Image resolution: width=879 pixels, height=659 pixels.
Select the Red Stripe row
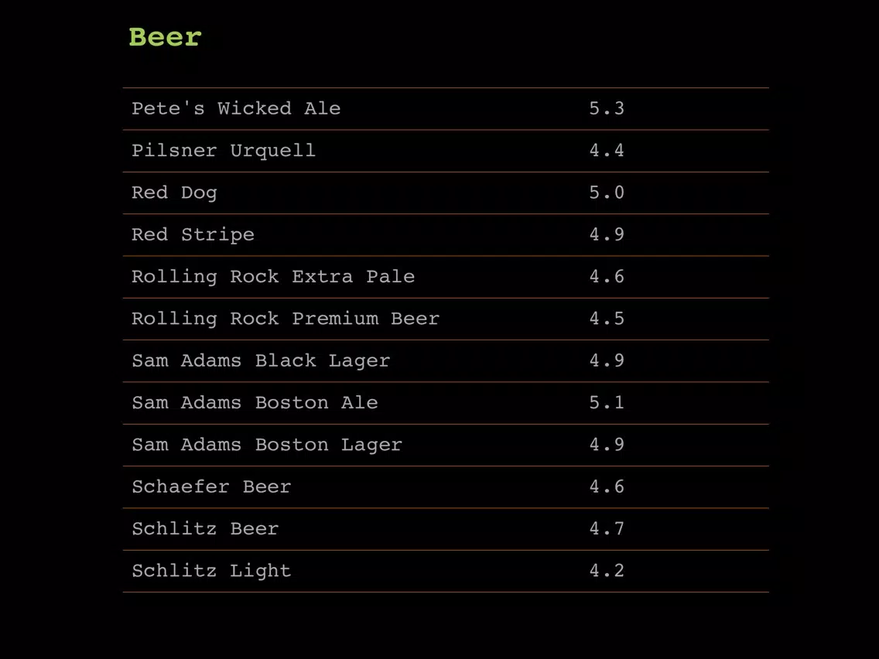446,235
